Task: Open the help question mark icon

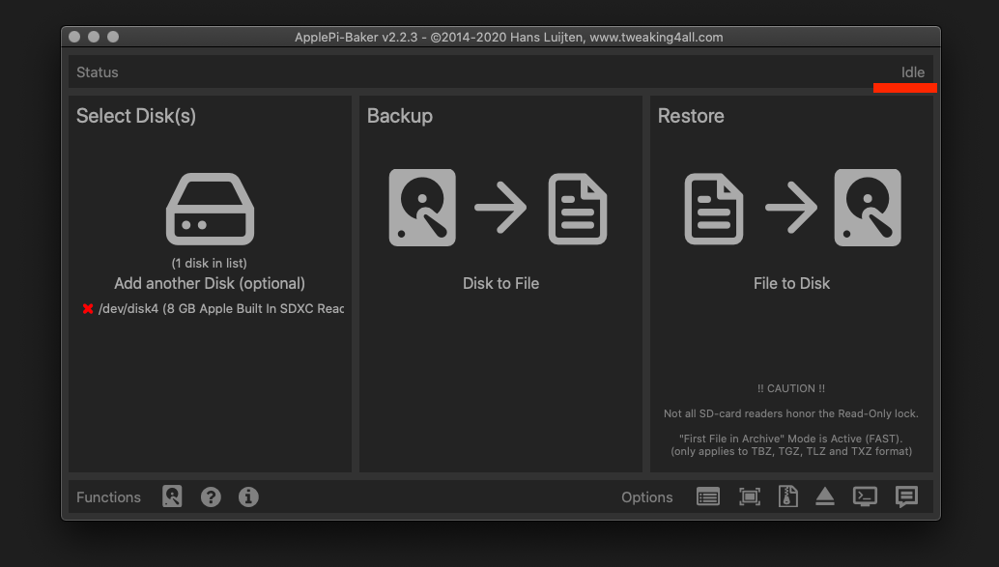Action: point(211,496)
